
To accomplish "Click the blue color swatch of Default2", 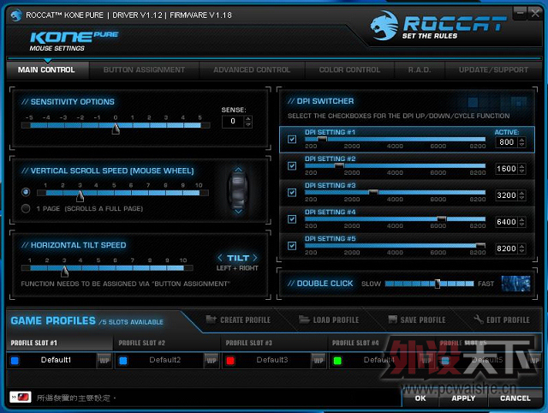I will click(123, 361).
